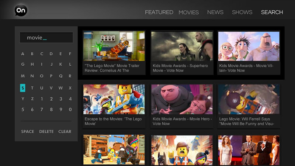Image resolution: width=295 pixels, height=166 pixels.
Task: Select number 9 key
Action: [x=61, y=110]
